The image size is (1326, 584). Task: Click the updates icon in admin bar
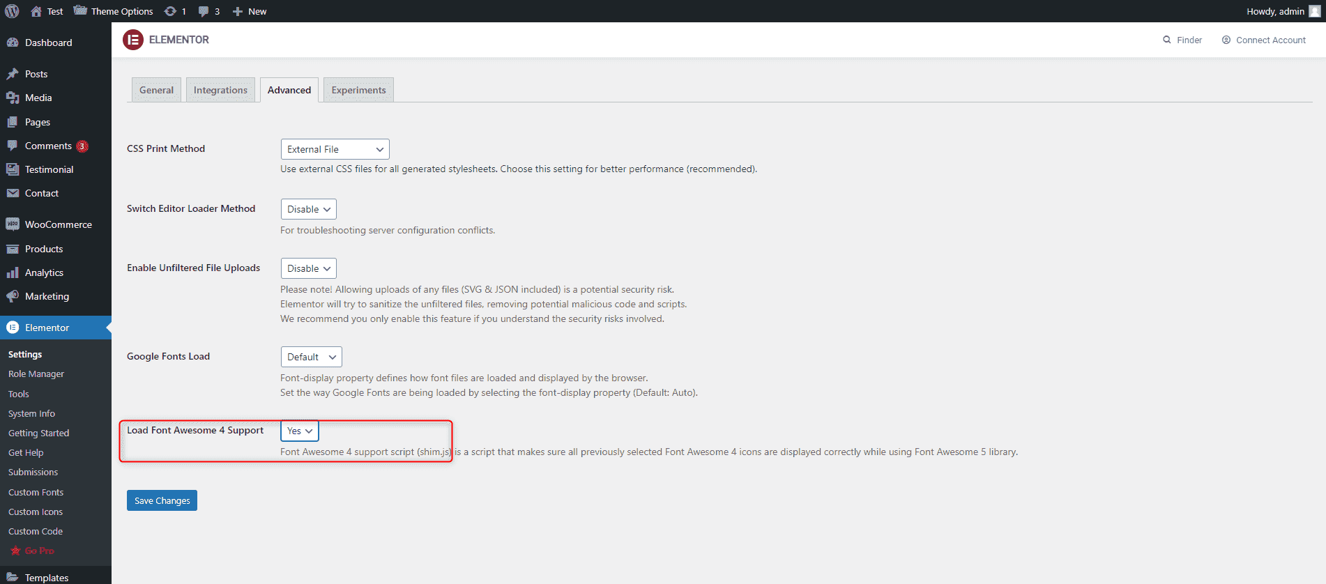pyautogui.click(x=170, y=11)
